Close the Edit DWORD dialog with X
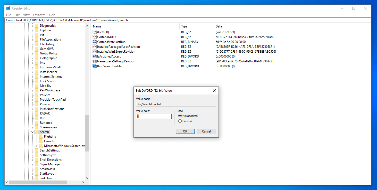Image resolution: width=377 pixels, height=190 pixels. coord(214,90)
